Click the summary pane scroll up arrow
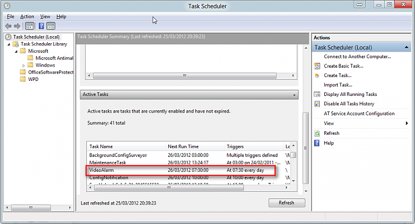The width and height of the screenshot is (415, 224). (305, 48)
